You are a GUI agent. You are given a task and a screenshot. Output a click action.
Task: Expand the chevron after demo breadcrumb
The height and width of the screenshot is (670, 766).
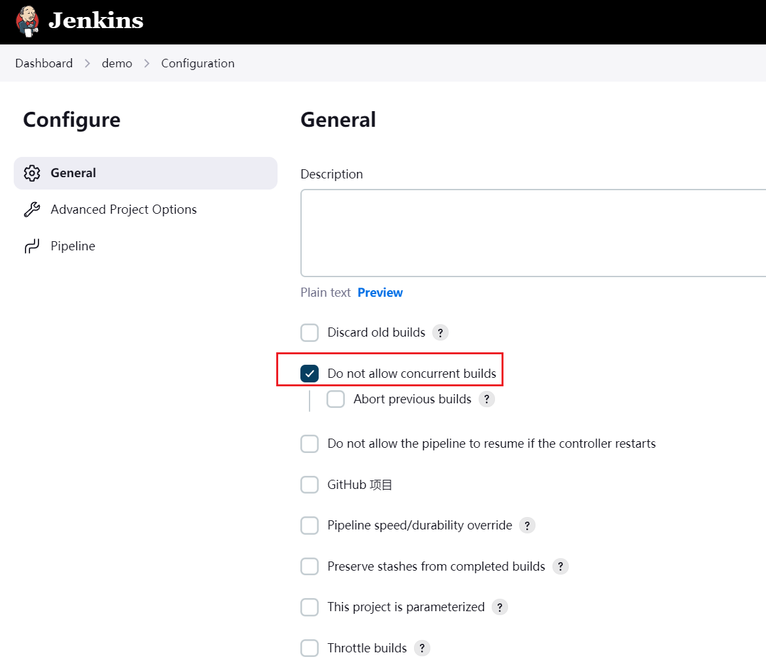pyautogui.click(x=146, y=63)
